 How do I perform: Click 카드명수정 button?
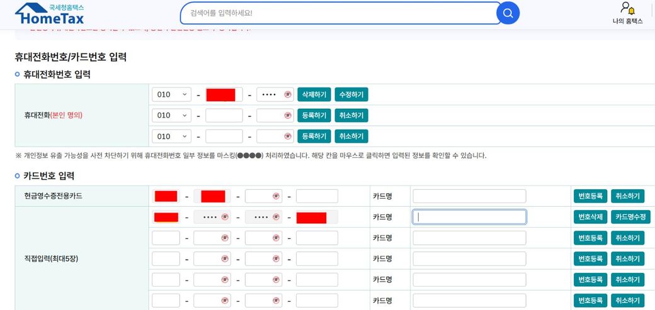click(x=630, y=217)
